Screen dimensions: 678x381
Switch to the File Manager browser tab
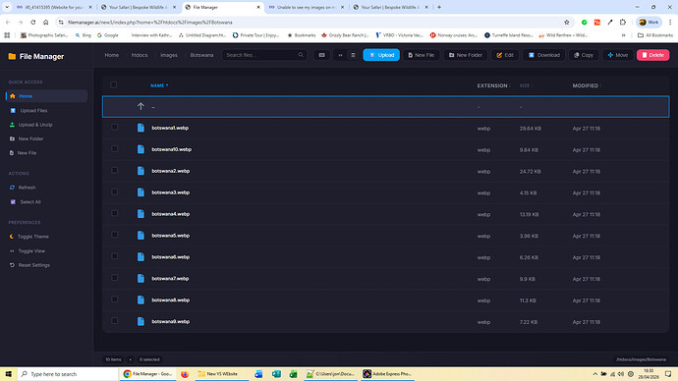(222, 7)
